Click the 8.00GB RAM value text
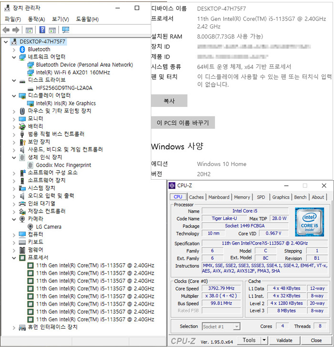This screenshot has width=334, height=348. coord(230,36)
